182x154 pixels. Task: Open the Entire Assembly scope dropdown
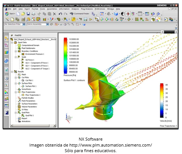tap(47, 24)
